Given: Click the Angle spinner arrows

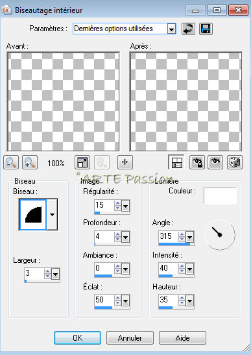Looking at the screenshot, I should [x=182, y=237].
